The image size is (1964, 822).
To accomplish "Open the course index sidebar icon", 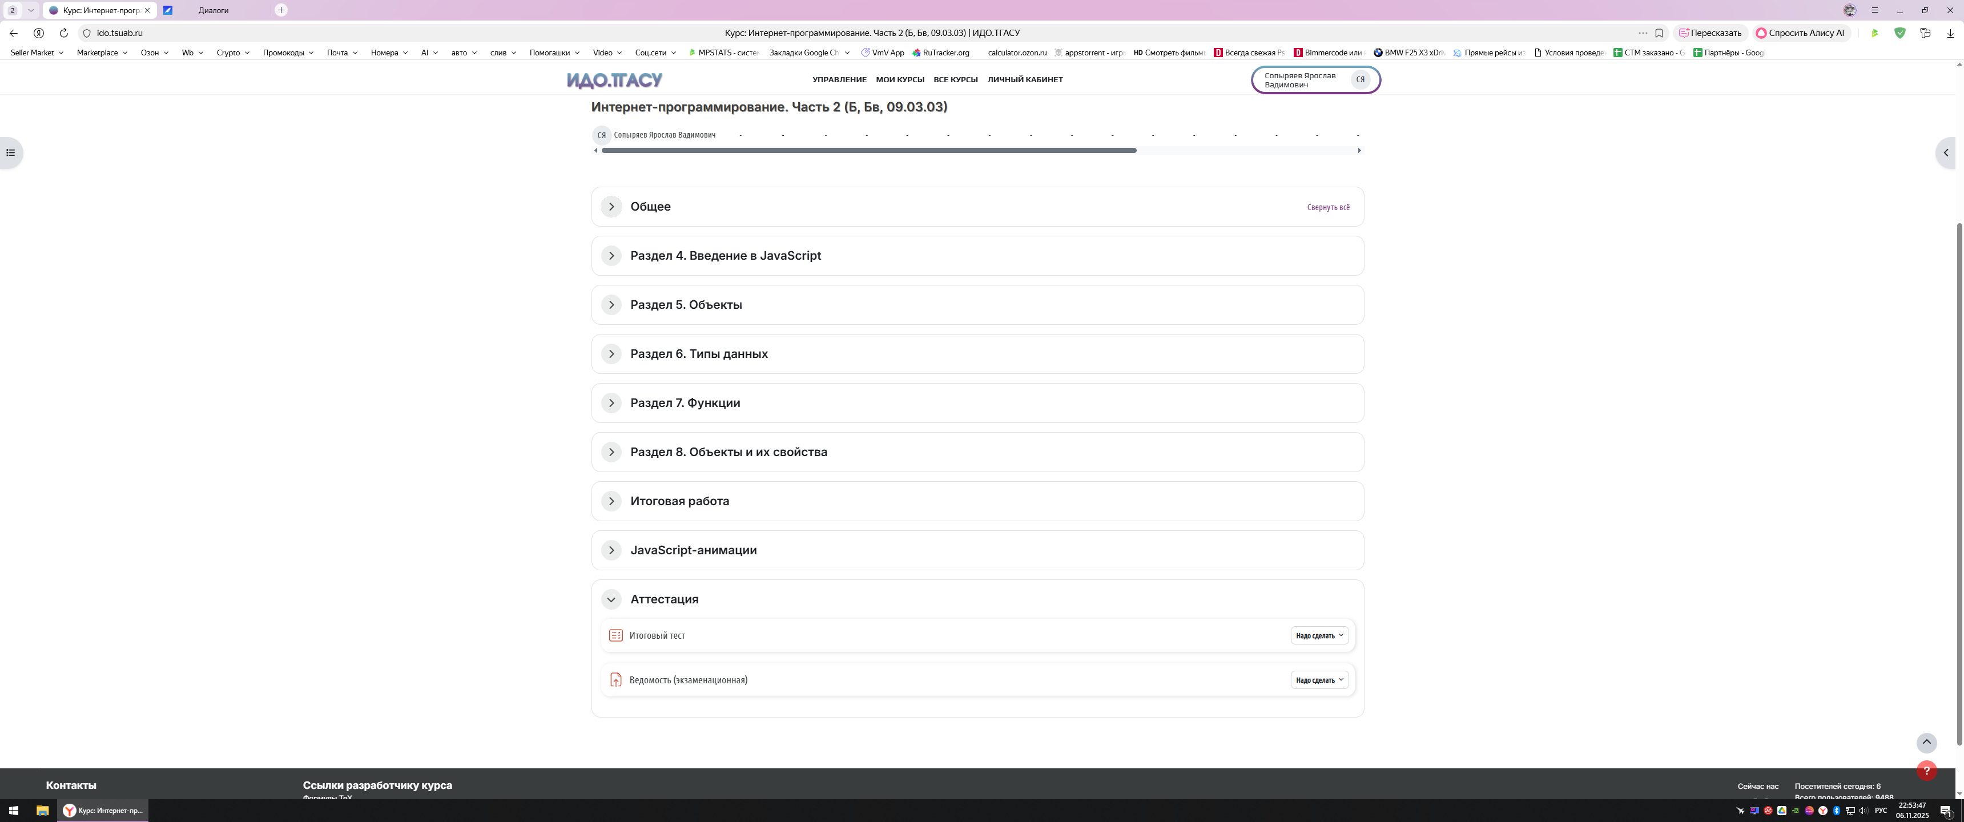I will (11, 152).
